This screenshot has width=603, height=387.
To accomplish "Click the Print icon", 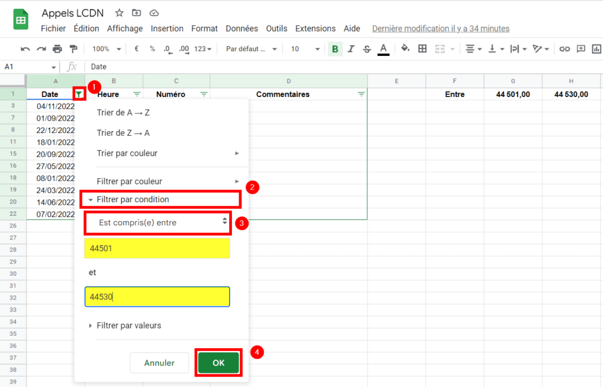I will [57, 49].
